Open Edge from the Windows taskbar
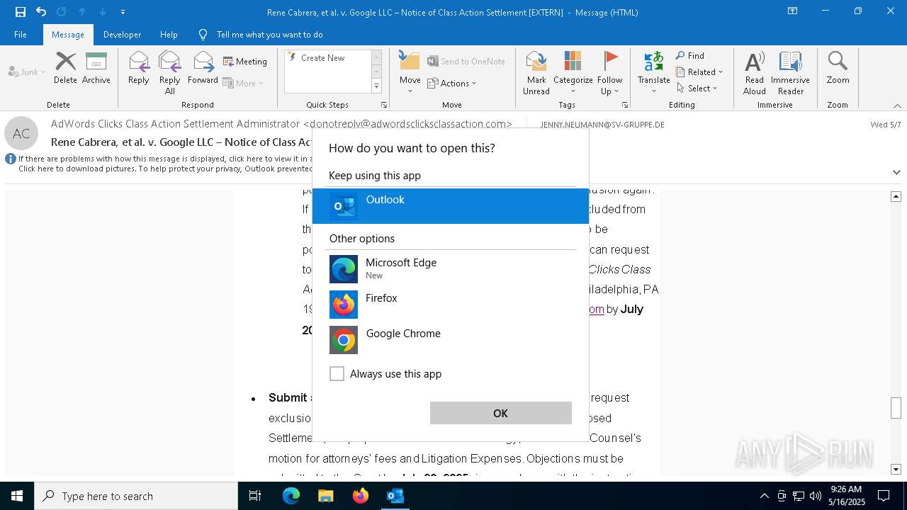The image size is (907, 510). [291, 496]
